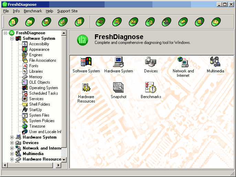236x177 pixels.
Task: Open Network and Internet in main panel
Action: click(x=183, y=67)
